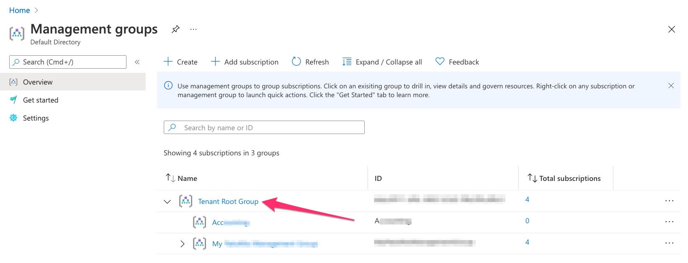Click the Refresh toolbar icon
688x263 pixels.
(x=296, y=62)
